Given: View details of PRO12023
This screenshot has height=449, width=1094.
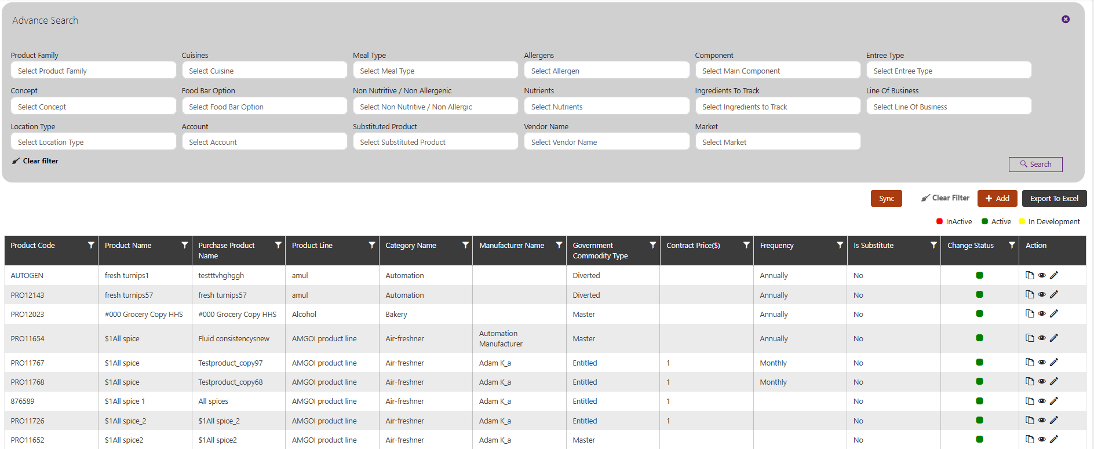Looking at the screenshot, I should tap(1042, 313).
